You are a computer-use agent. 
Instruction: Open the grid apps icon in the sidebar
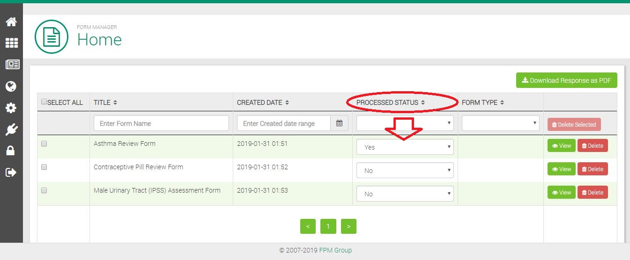[11, 43]
